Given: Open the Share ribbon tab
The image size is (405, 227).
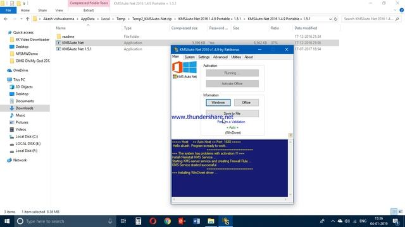Looking at the screenshot, I should pos(42,10).
